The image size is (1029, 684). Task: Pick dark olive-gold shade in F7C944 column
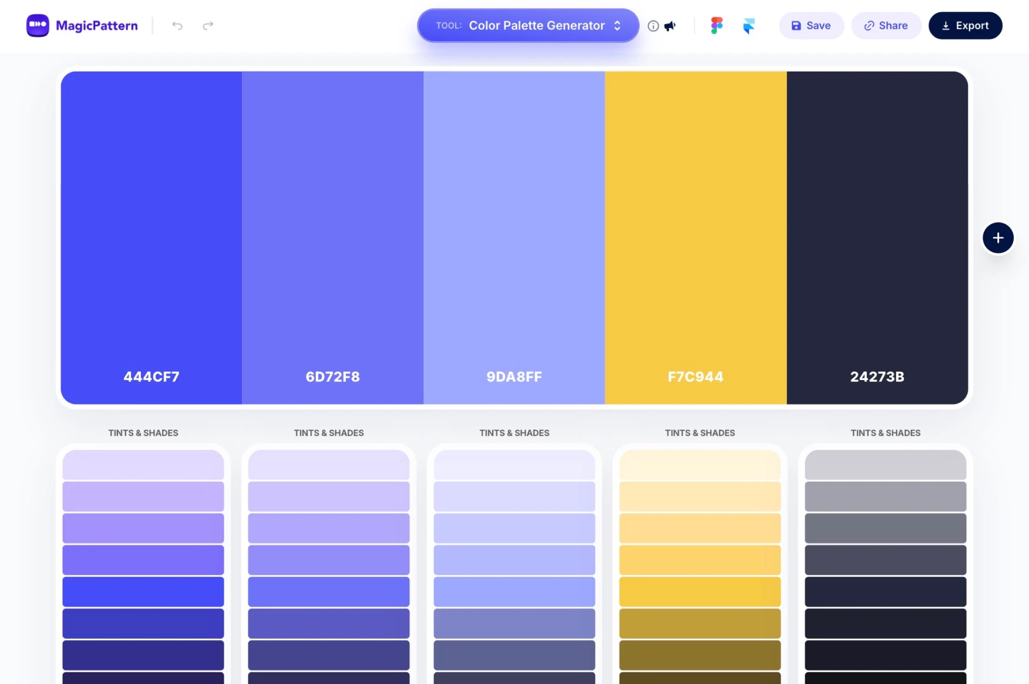click(700, 655)
